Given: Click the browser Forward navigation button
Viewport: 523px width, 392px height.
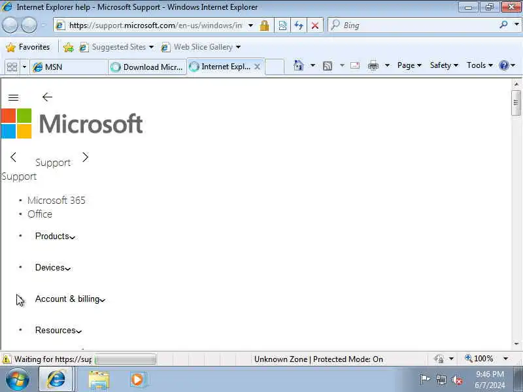Looking at the screenshot, I should (x=29, y=25).
